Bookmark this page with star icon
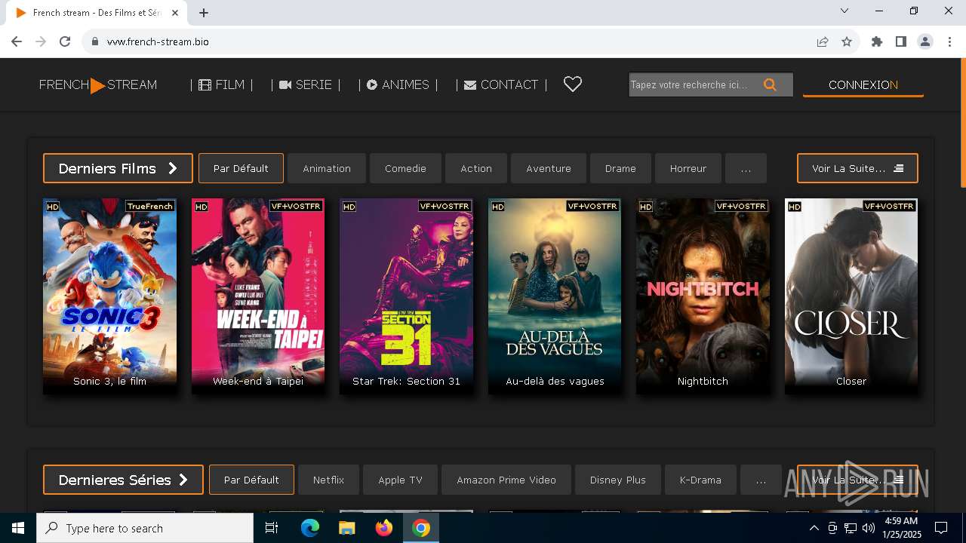This screenshot has width=966, height=543. (x=847, y=41)
